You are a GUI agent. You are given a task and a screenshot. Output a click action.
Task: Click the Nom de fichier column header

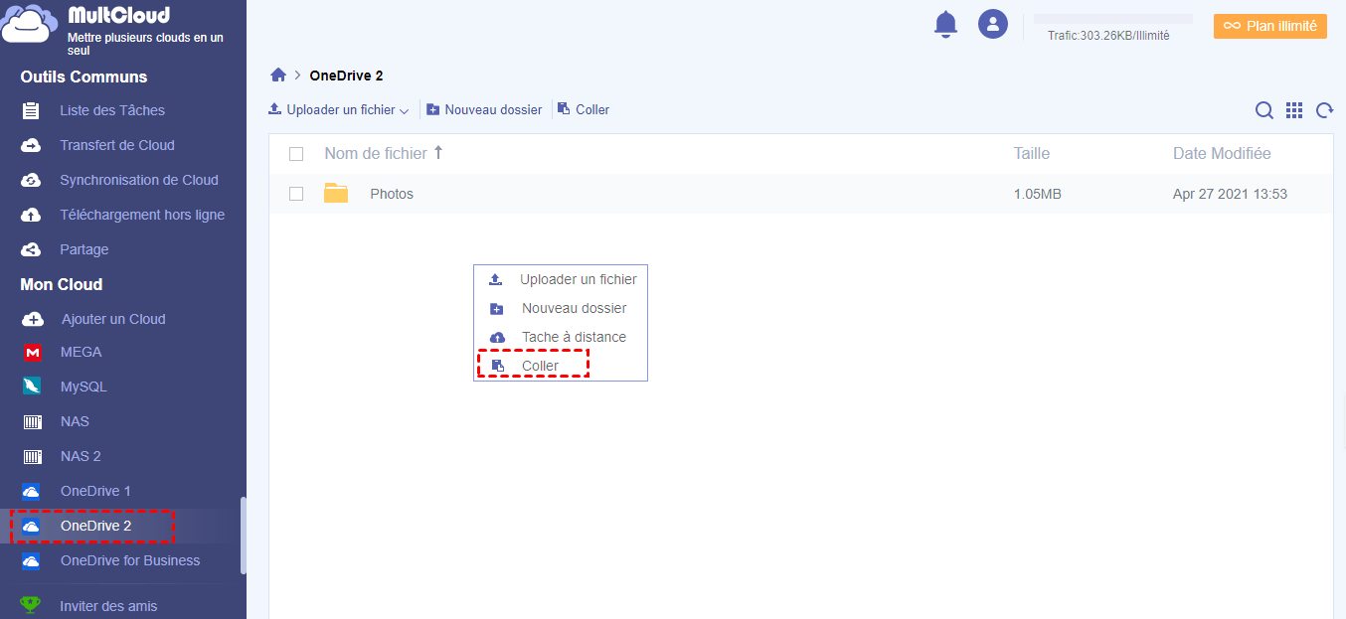[376, 153]
